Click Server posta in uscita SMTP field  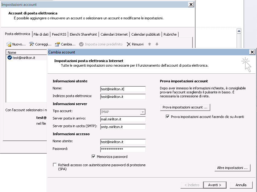[x=123, y=127]
